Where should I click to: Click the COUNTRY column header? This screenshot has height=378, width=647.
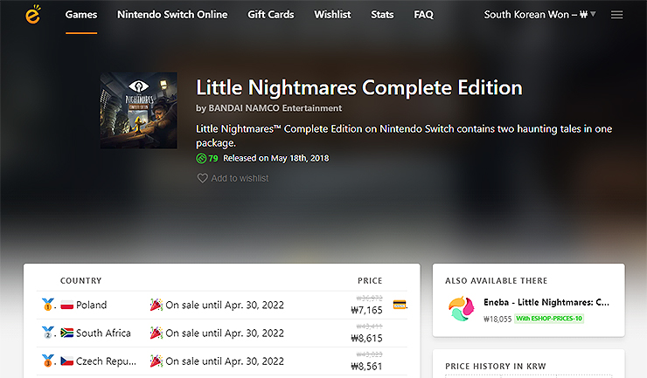(x=80, y=281)
